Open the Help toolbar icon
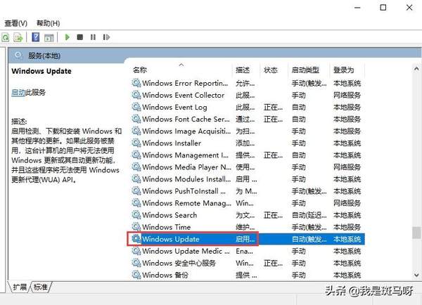 pyautogui.click(x=36, y=37)
